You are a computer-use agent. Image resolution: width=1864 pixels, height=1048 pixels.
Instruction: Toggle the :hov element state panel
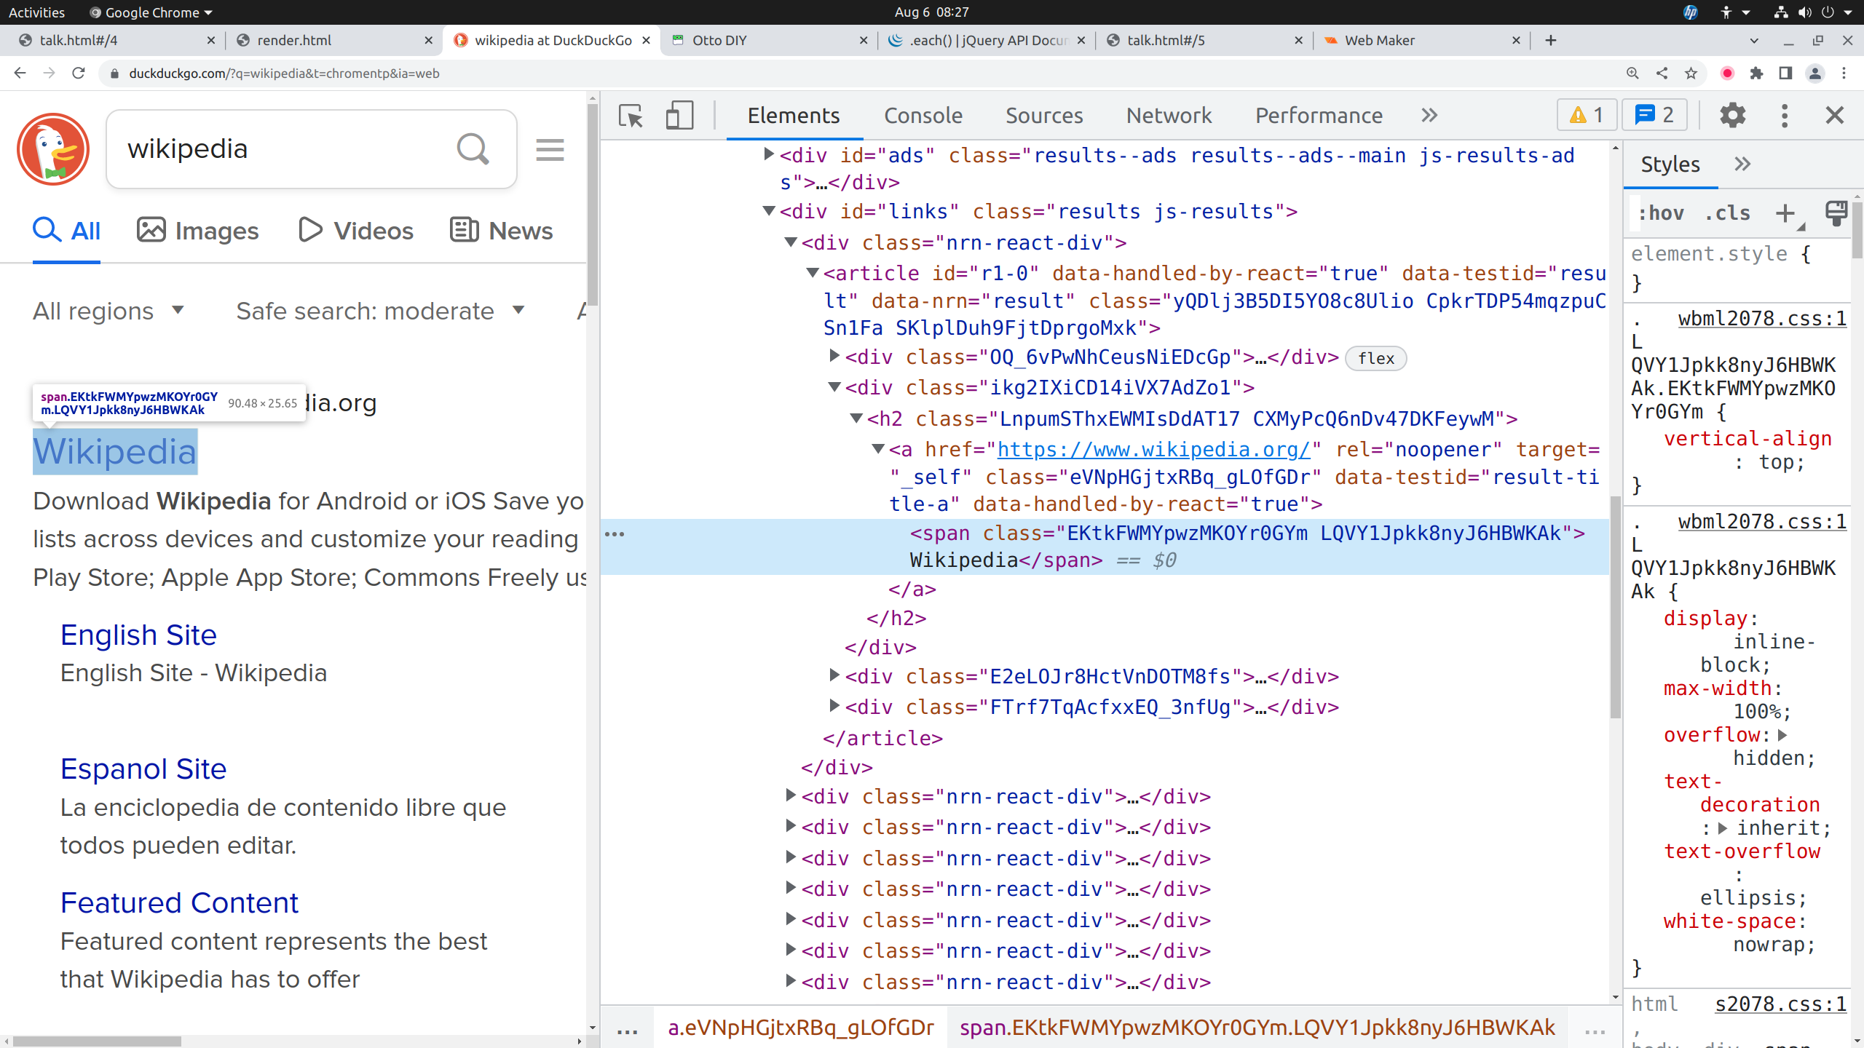[x=1661, y=213]
